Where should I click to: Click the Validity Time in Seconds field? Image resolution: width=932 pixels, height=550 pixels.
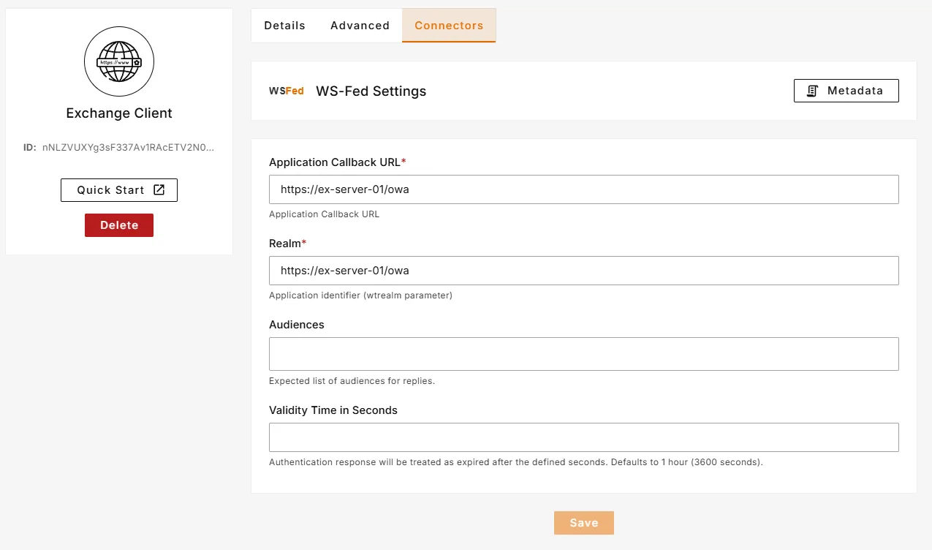[583, 437]
